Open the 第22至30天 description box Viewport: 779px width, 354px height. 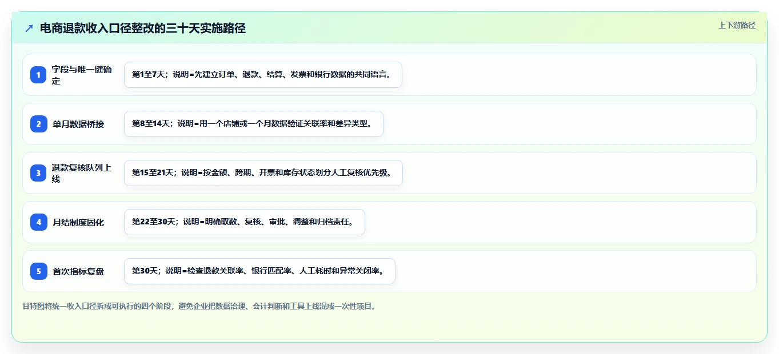244,222
